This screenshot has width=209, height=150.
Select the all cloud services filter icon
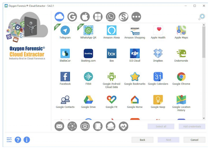59,17
